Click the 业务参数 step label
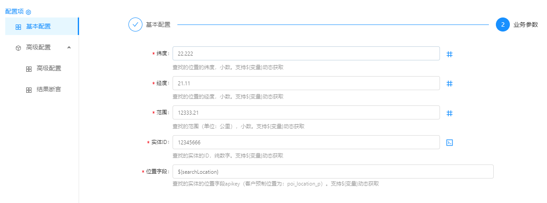The width and height of the screenshot is (547, 203). (x=526, y=24)
